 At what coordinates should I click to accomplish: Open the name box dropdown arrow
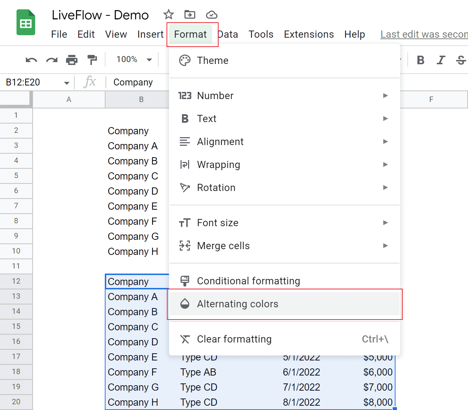pos(66,83)
